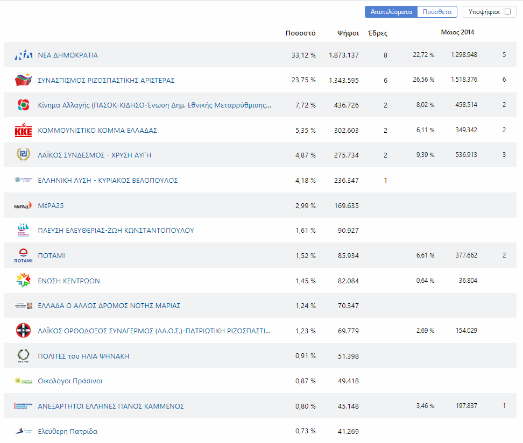Click the 2014 percentage 9,39 %
The height and width of the screenshot is (443, 523).
425,155
